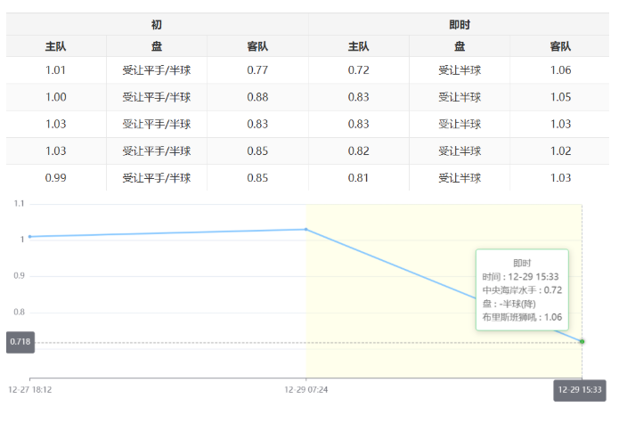
Task: Click the 主队 column header under 初
Action: point(56,46)
